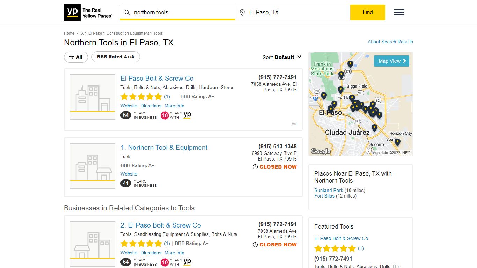Go to Tools breadcrumb
This screenshot has width=477, height=268.
point(158,33)
